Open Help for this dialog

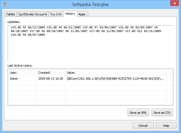coord(166,126)
